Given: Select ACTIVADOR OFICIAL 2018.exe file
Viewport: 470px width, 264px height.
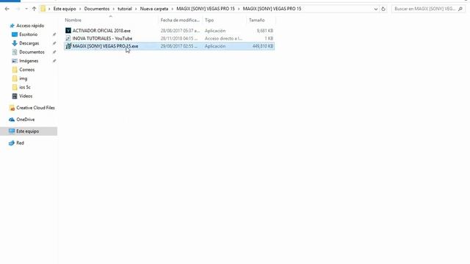Looking at the screenshot, I should [101, 31].
